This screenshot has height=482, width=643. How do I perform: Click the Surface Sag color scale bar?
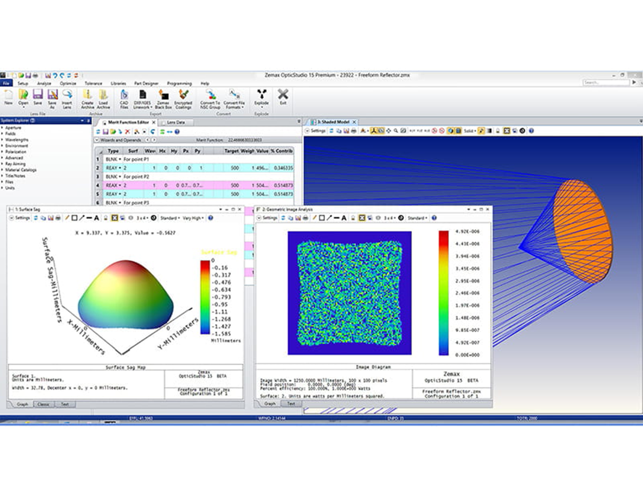pyautogui.click(x=205, y=297)
